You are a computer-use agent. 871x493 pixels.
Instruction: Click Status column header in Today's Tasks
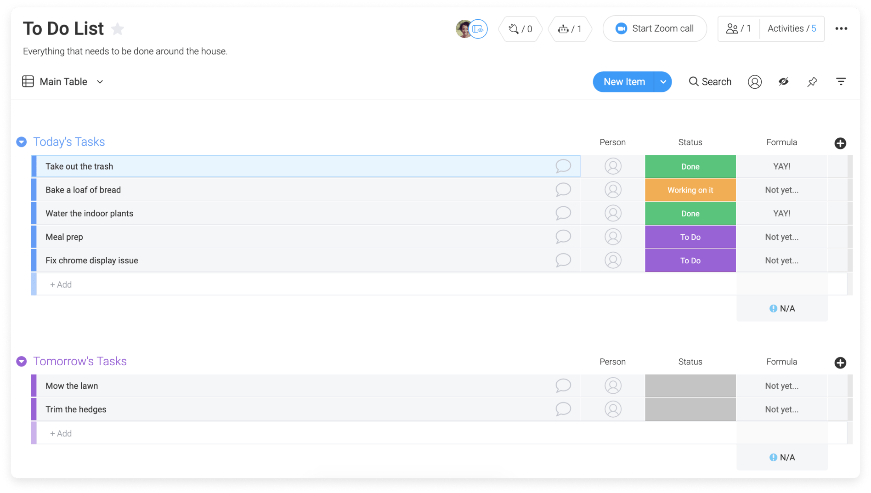tap(690, 142)
